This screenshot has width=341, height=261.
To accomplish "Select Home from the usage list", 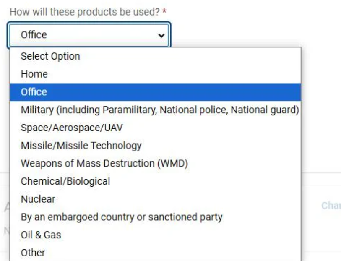I will pos(34,74).
